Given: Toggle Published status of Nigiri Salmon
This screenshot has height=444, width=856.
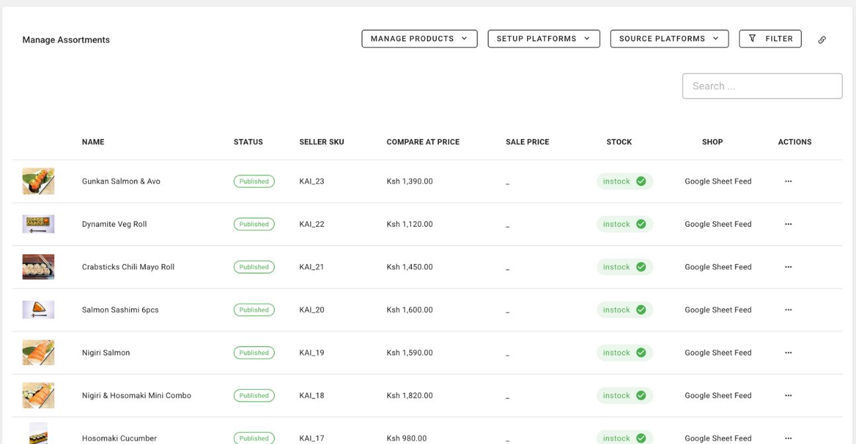Looking at the screenshot, I should [254, 353].
